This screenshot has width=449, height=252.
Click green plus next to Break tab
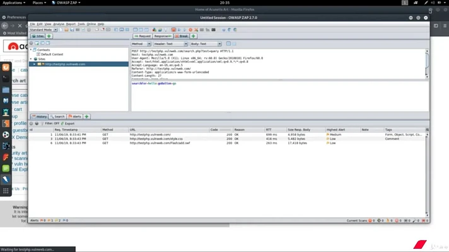pyautogui.click(x=194, y=37)
